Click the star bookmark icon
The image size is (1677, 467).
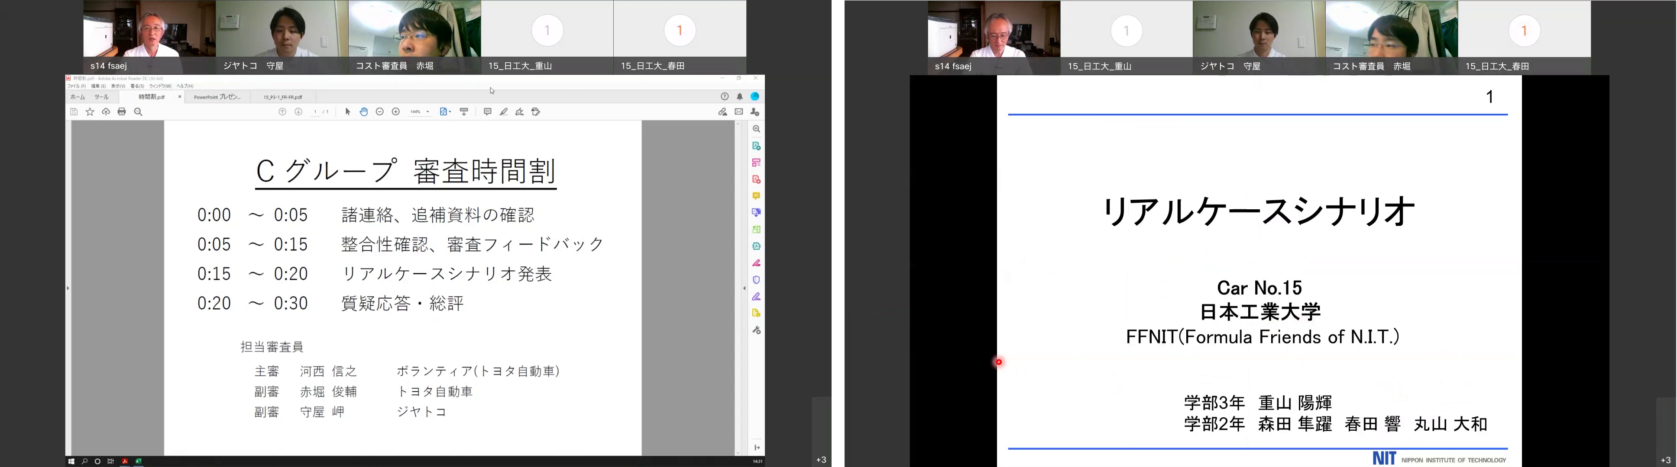click(90, 112)
